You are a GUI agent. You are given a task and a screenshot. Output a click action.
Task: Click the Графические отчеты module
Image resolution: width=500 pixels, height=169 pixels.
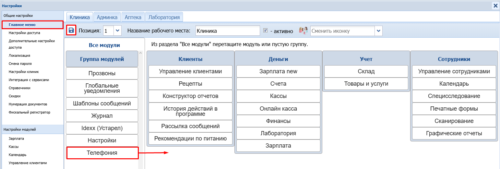[x=454, y=133]
